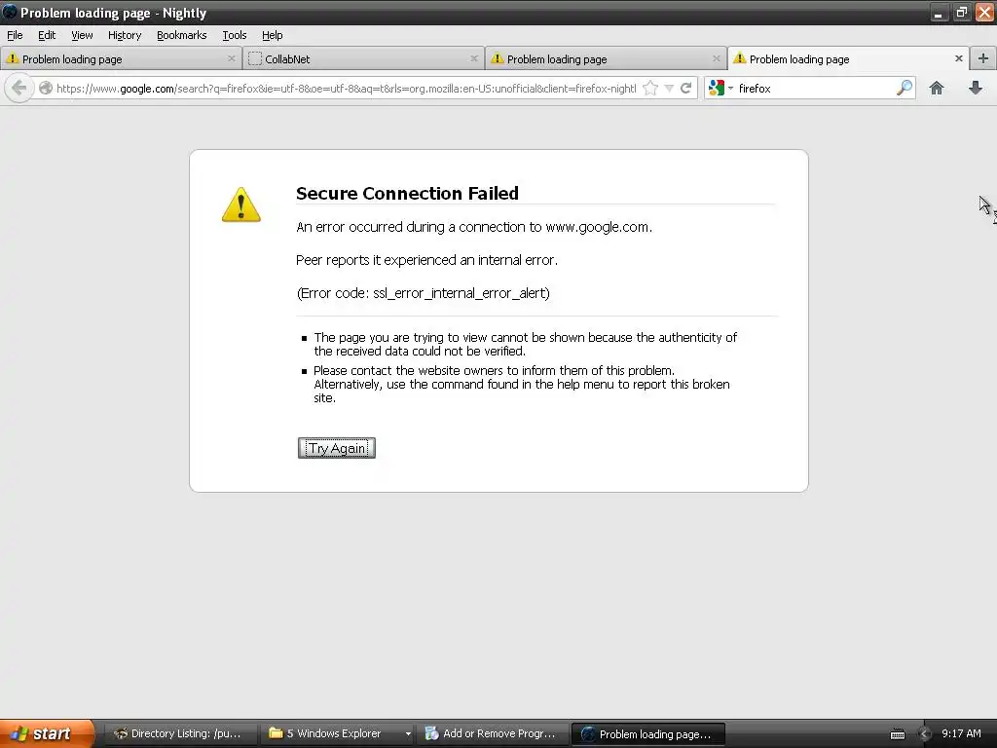The width and height of the screenshot is (997, 748).
Task: Click Problem loading page taskbar button
Action: coord(647,733)
